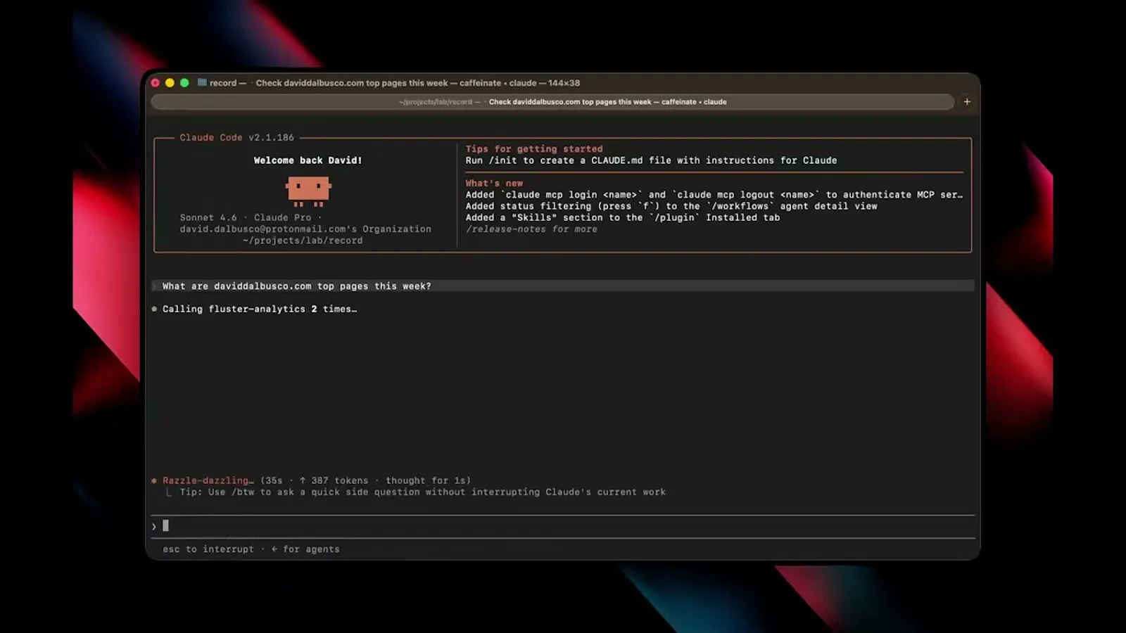This screenshot has height=633, width=1126.
Task: Click the david.dalbusco@protonmail.com organization line
Action: (305, 229)
